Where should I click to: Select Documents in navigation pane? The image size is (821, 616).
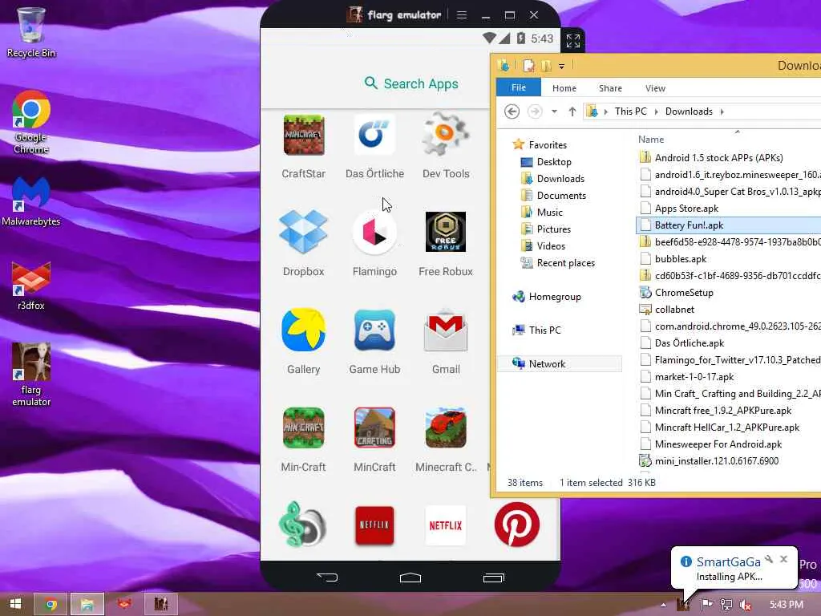click(x=561, y=196)
